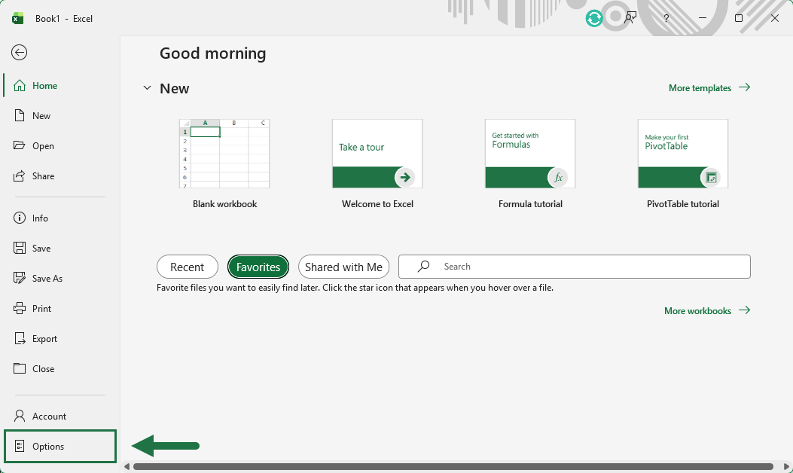Collapse the New section chevron
The image size is (793, 473).
click(x=147, y=88)
